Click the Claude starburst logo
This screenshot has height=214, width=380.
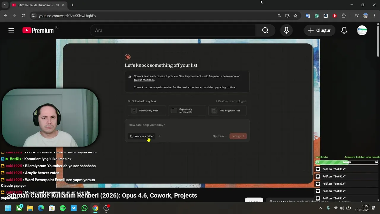128,57
